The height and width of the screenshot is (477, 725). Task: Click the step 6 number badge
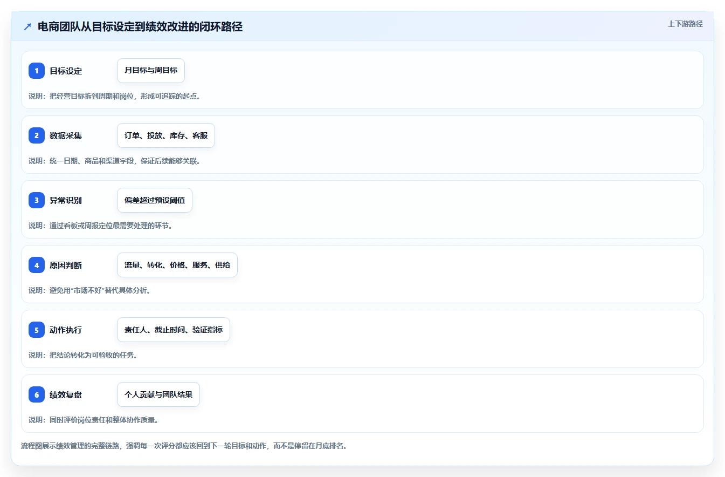pyautogui.click(x=37, y=394)
